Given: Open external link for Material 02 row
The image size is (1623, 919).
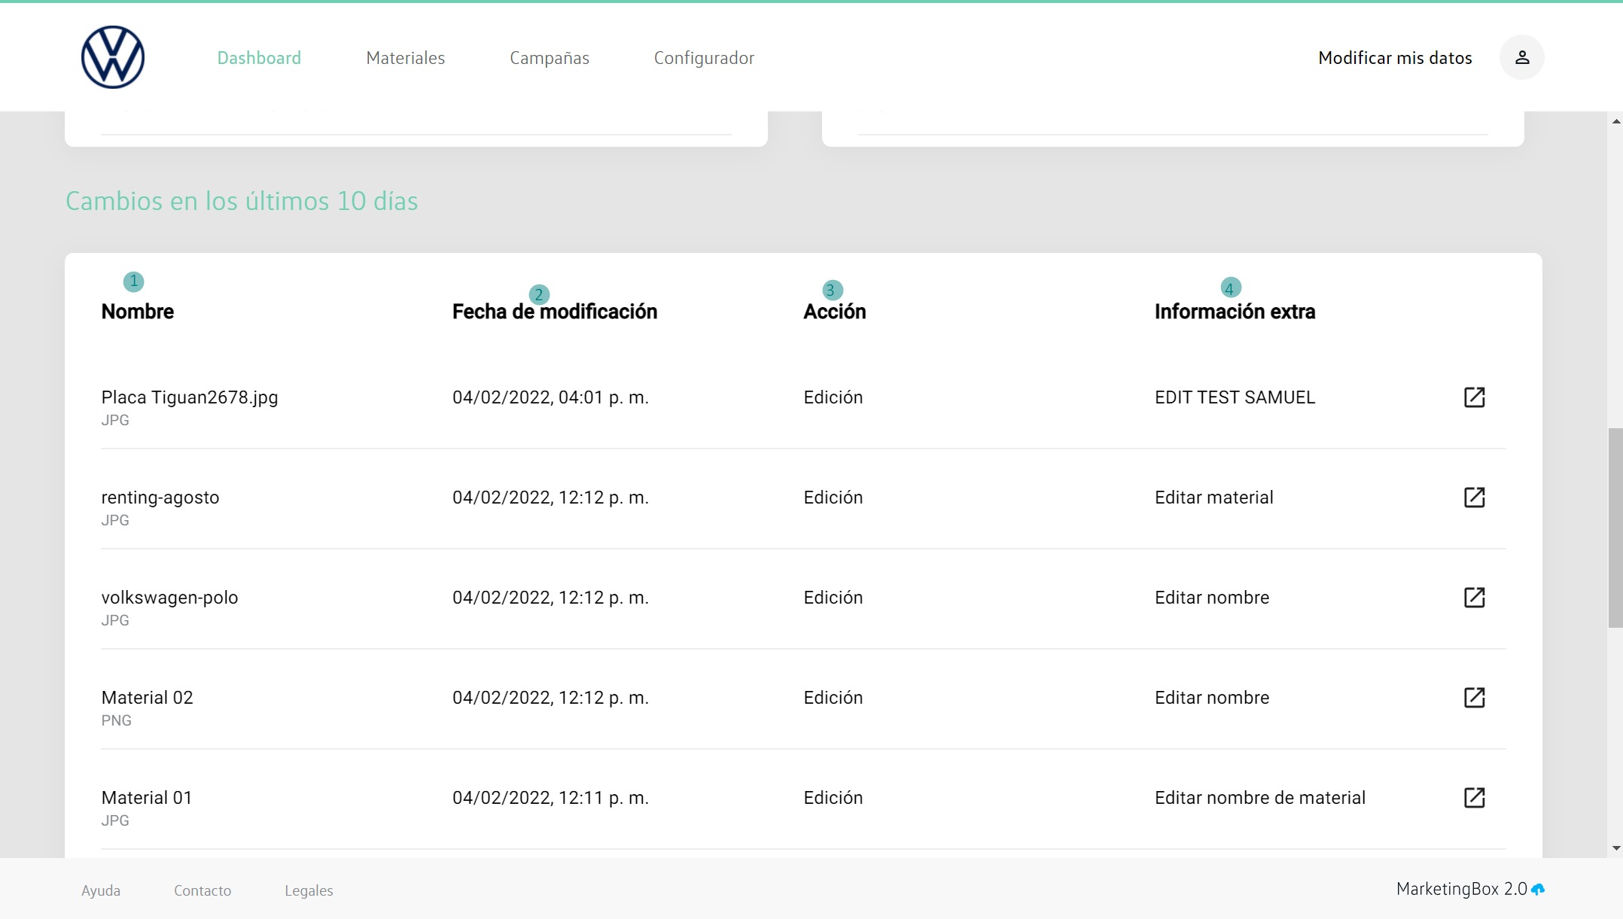Looking at the screenshot, I should tap(1474, 698).
